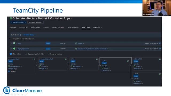The width and height of the screenshot is (171, 96).
Task: Open status dropdown arrow in Deploy Application row
Action: 108,49
